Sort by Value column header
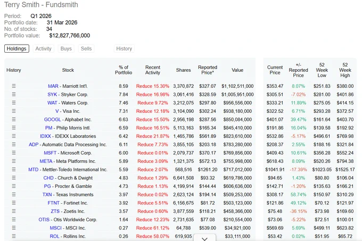The image size is (362, 241). tap(237, 70)
